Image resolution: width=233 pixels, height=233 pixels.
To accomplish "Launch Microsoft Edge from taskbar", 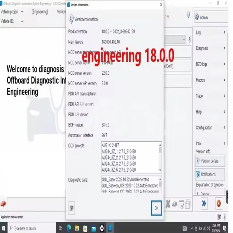I will [69, 228].
